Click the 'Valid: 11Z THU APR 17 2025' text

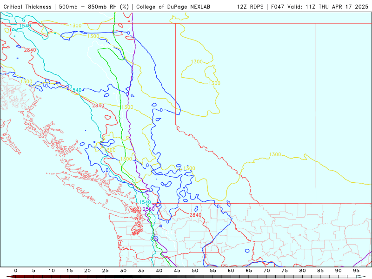(328, 7)
